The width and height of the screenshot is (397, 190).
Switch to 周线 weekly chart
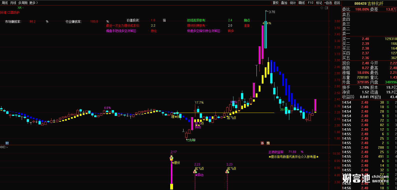point(5,3)
